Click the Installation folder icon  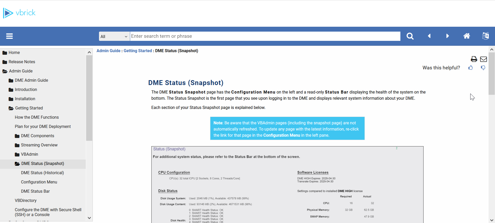click(11, 99)
